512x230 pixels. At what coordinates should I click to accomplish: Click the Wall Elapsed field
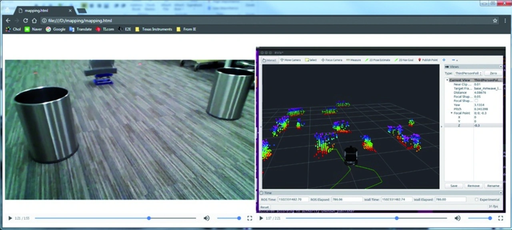coord(450,199)
